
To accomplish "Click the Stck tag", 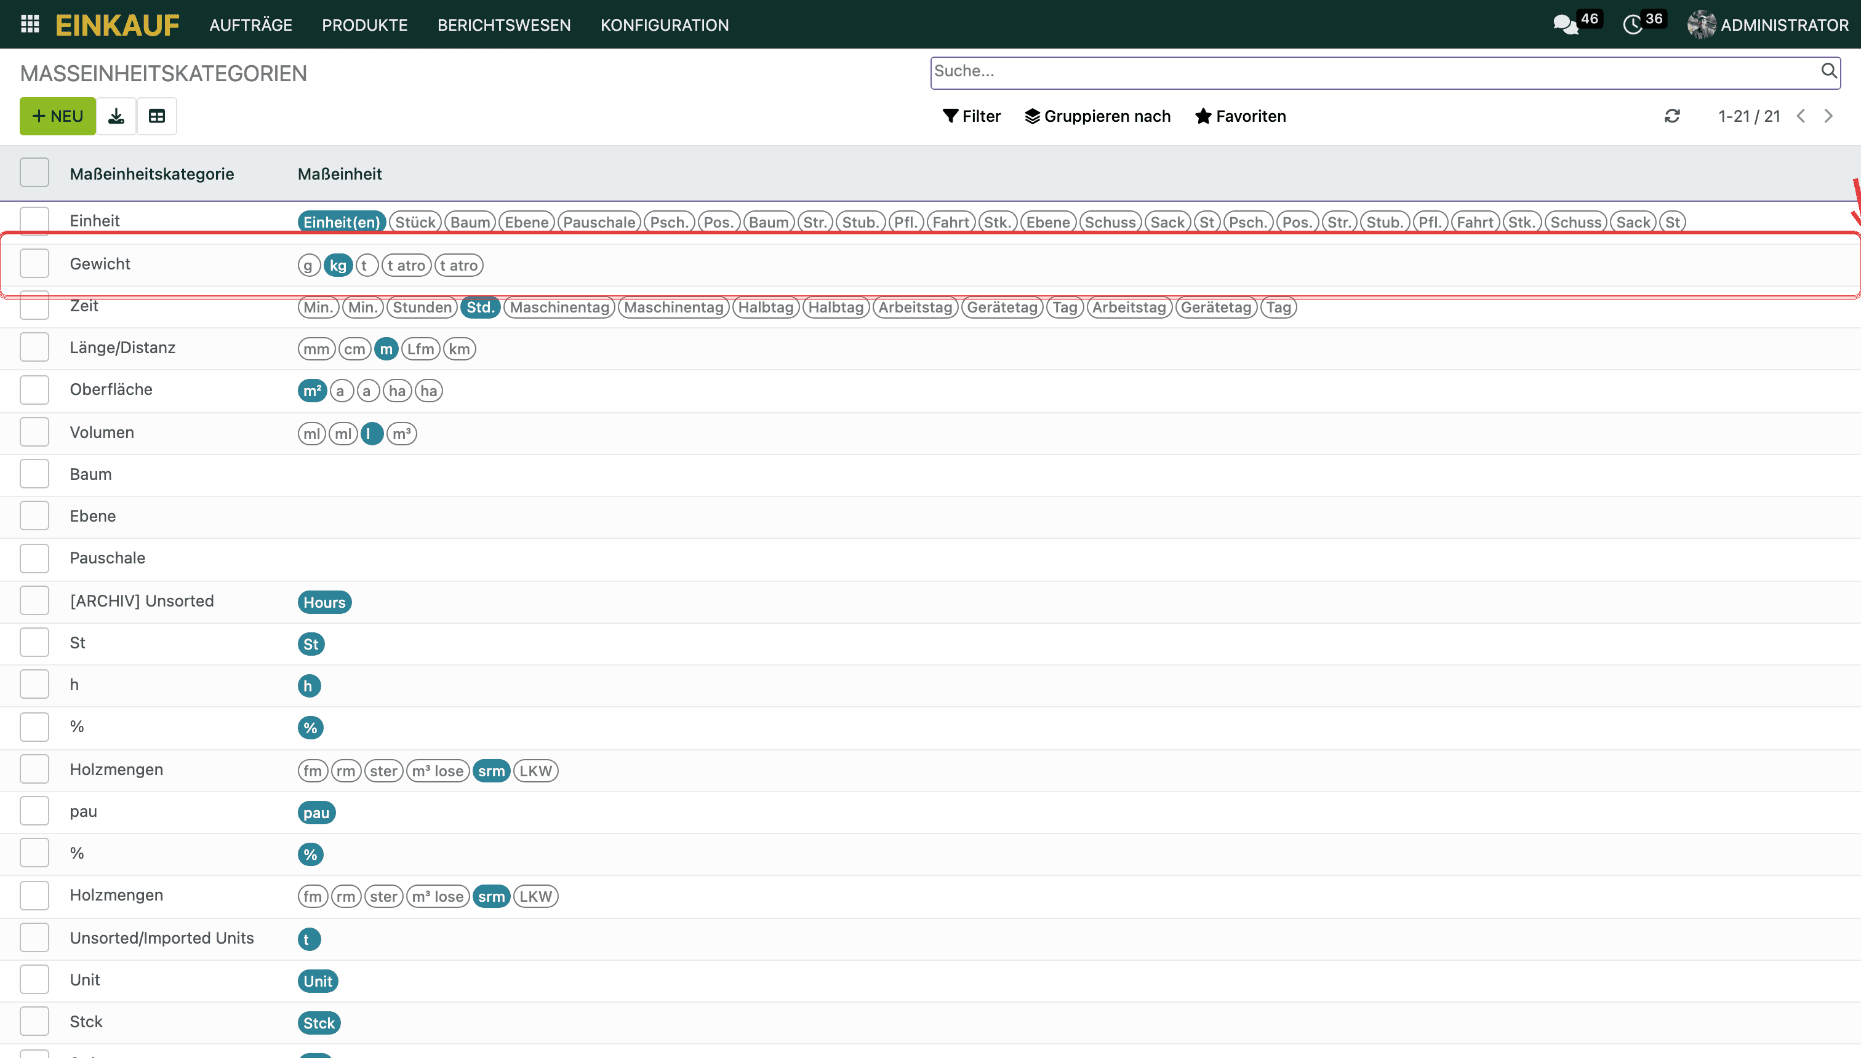I will click(x=319, y=1023).
